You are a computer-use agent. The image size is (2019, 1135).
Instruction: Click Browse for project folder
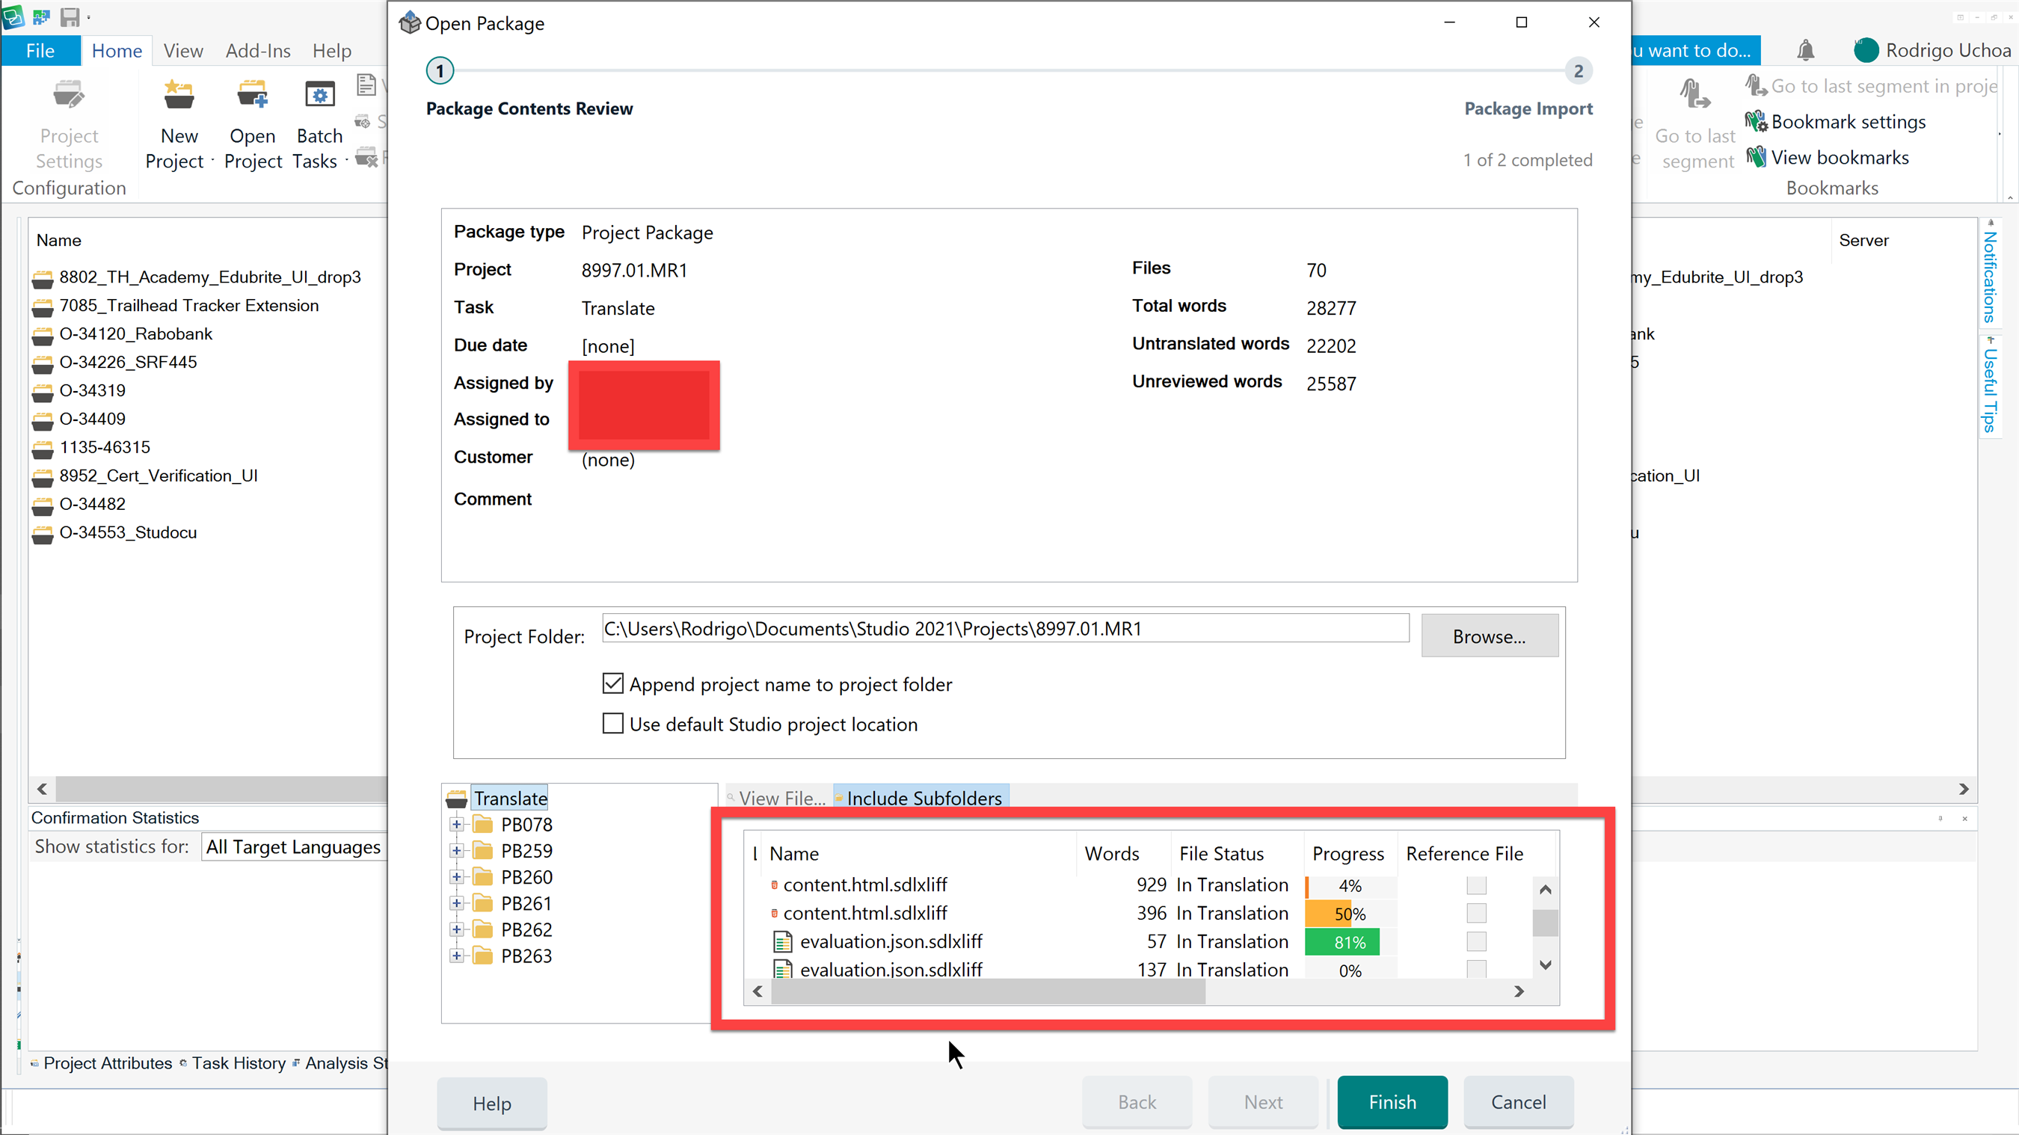click(x=1489, y=636)
